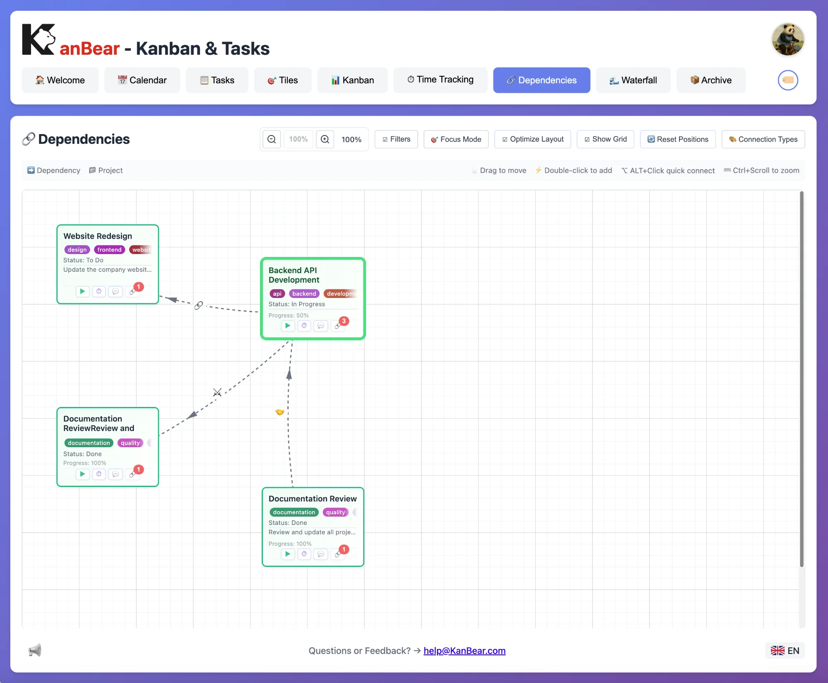Viewport: 828px width, 683px height.
Task: Start the Backend API Development task play icon
Action: [288, 326]
